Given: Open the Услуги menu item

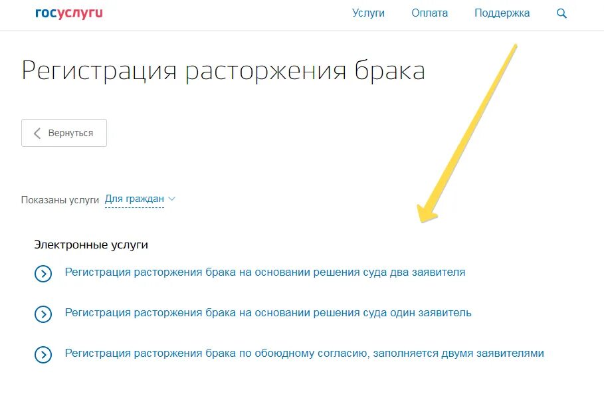Looking at the screenshot, I should coord(368,13).
